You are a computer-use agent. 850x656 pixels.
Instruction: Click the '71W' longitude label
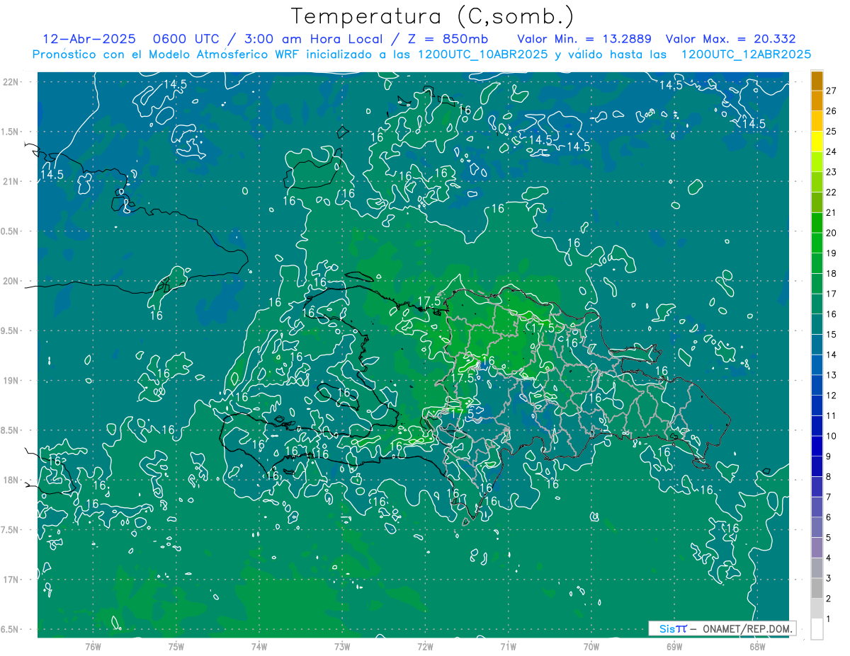pos(508,647)
